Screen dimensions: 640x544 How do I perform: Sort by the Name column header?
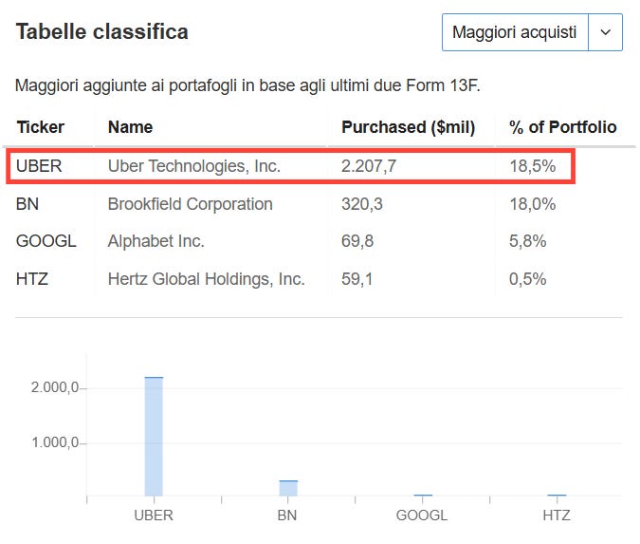pos(130,127)
